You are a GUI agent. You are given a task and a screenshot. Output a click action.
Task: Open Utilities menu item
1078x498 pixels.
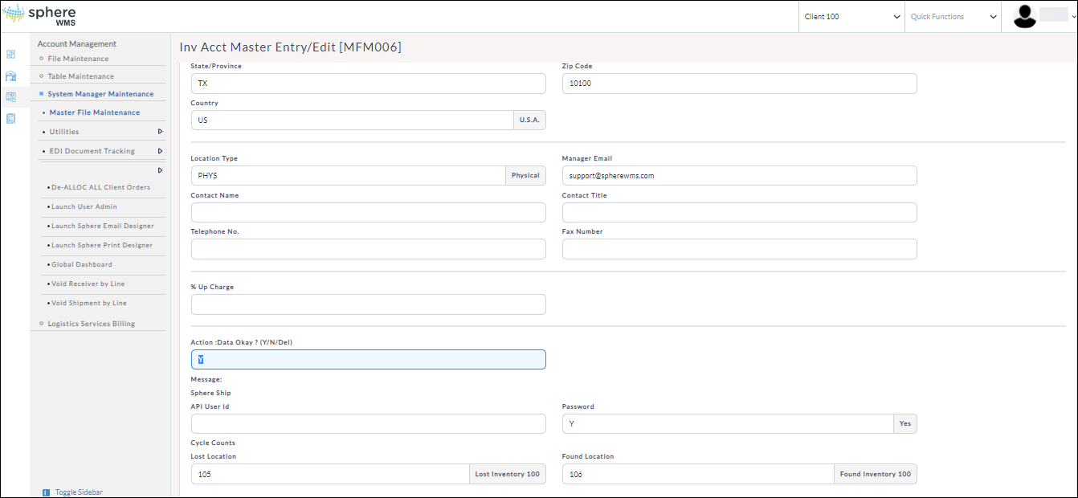pyautogui.click(x=64, y=132)
